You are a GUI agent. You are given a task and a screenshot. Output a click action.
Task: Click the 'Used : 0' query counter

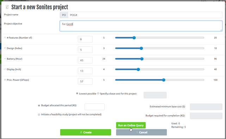pos(176,123)
